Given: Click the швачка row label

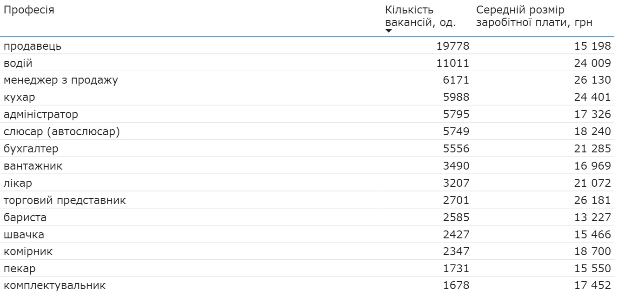Looking at the screenshot, I should (x=24, y=235).
